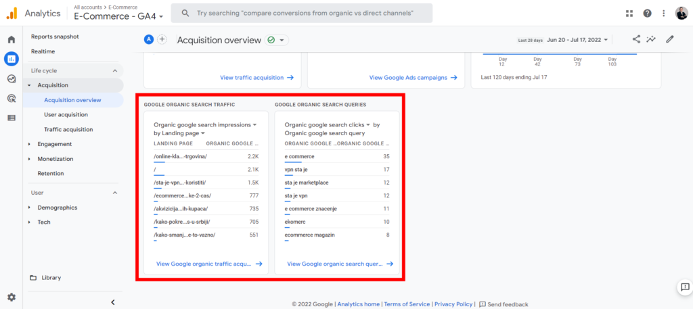The height and width of the screenshot is (309, 693).
Task: Open the Realtime report
Action: point(43,51)
